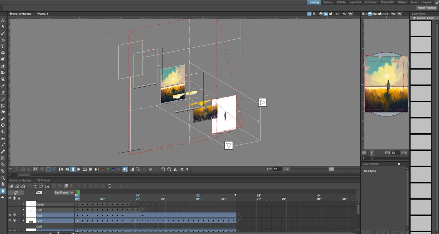Expand the Col7 layer options arrow
Viewport: 439px width, 234px height.
[x=24, y=221]
